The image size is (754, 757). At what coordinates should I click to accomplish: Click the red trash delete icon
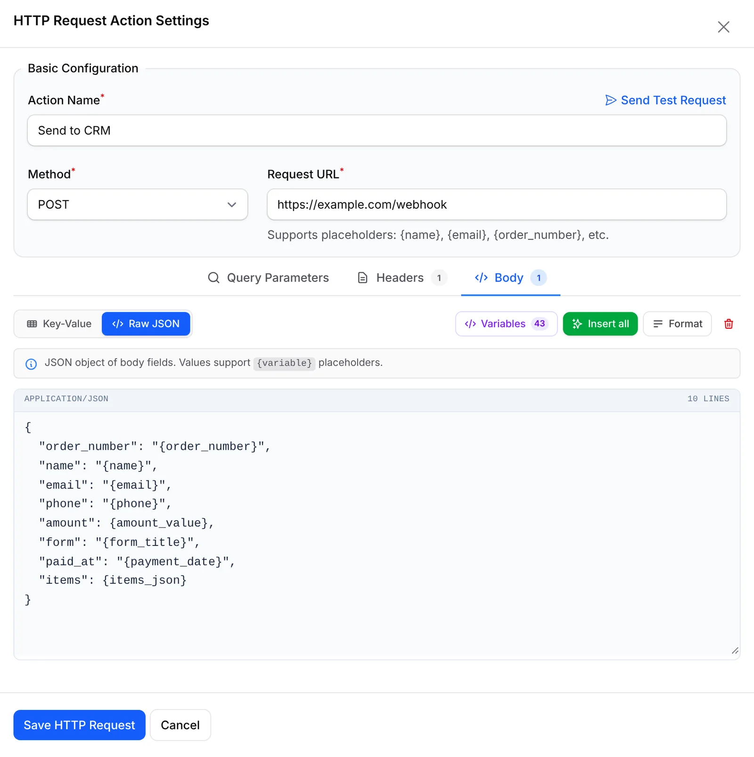[729, 324]
